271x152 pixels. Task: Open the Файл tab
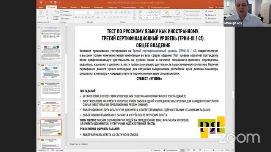point(41,7)
